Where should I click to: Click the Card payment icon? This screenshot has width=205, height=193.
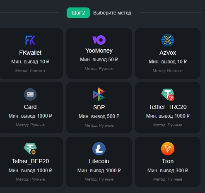click(x=30, y=94)
